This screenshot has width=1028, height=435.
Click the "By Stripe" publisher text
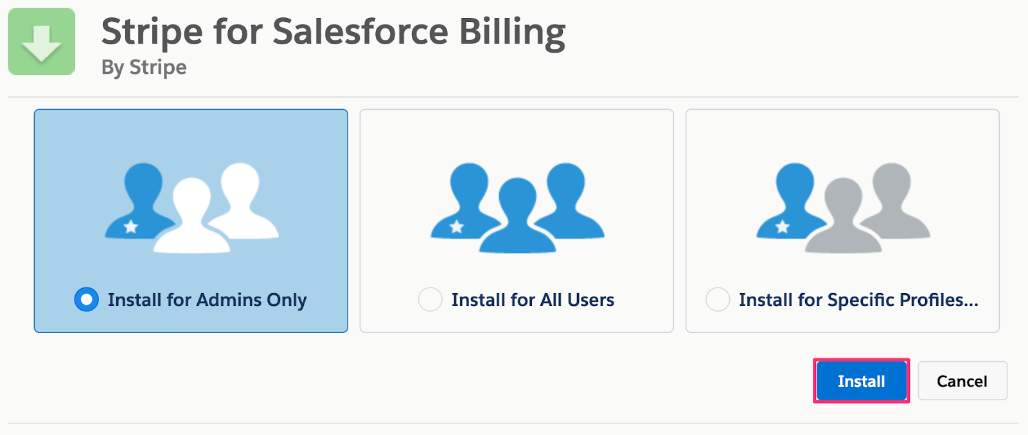pos(144,67)
